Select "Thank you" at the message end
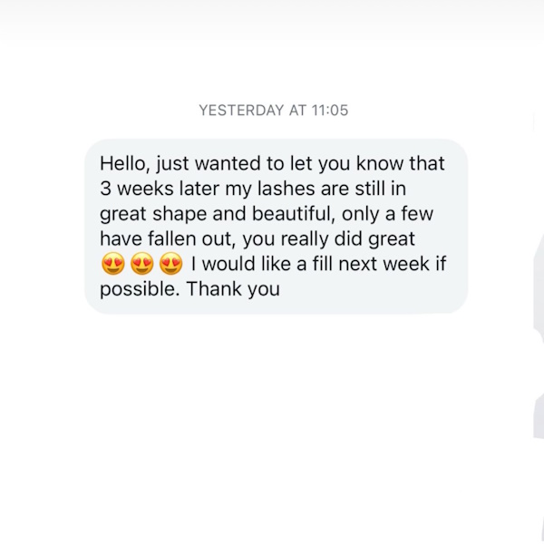Viewport: 544px width, 544px height. pos(248,289)
